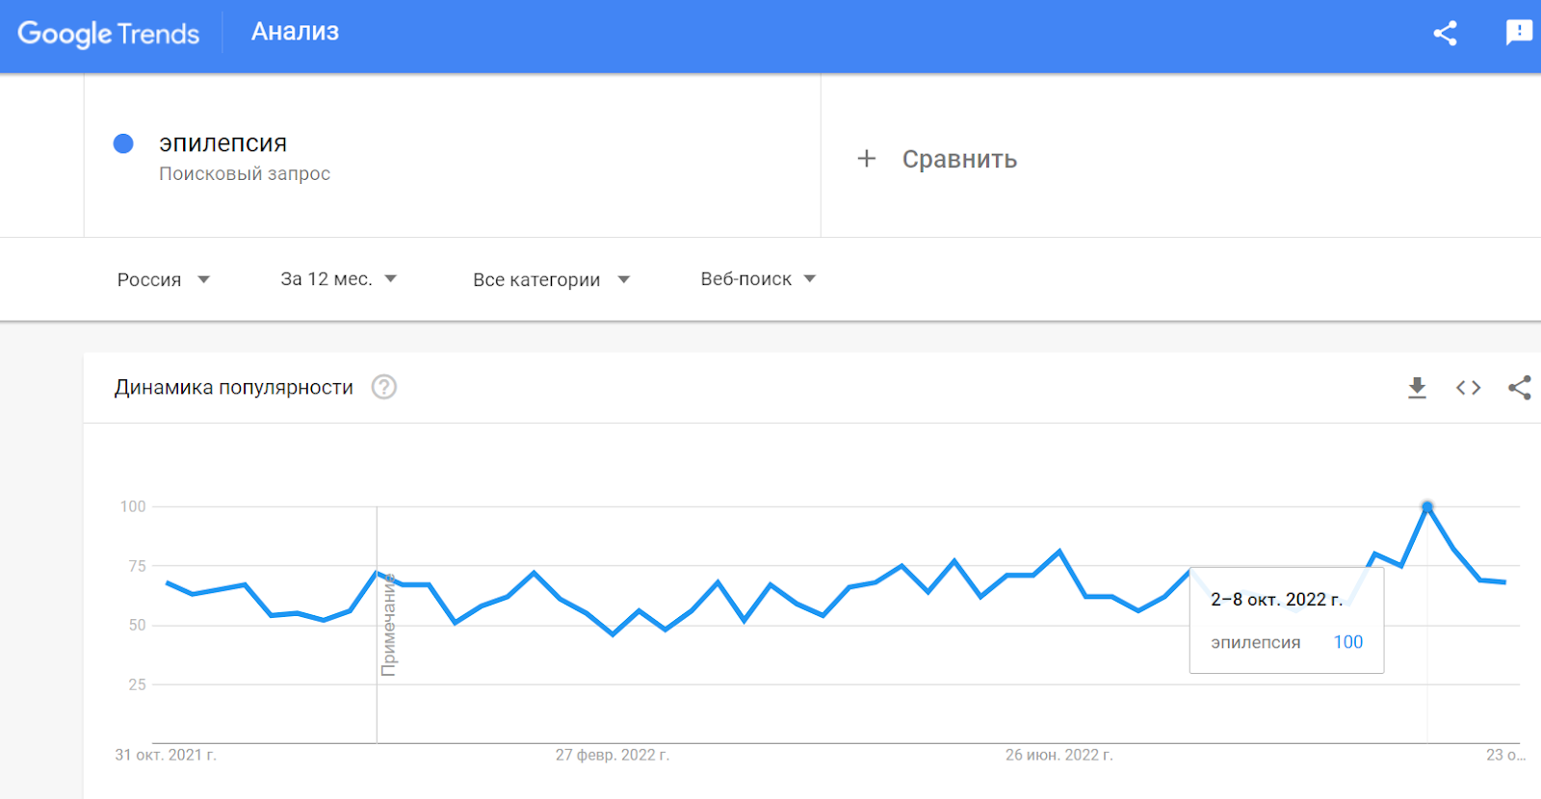Click the share icon in header
Image resolution: width=1541 pixels, height=799 pixels.
(x=1445, y=33)
